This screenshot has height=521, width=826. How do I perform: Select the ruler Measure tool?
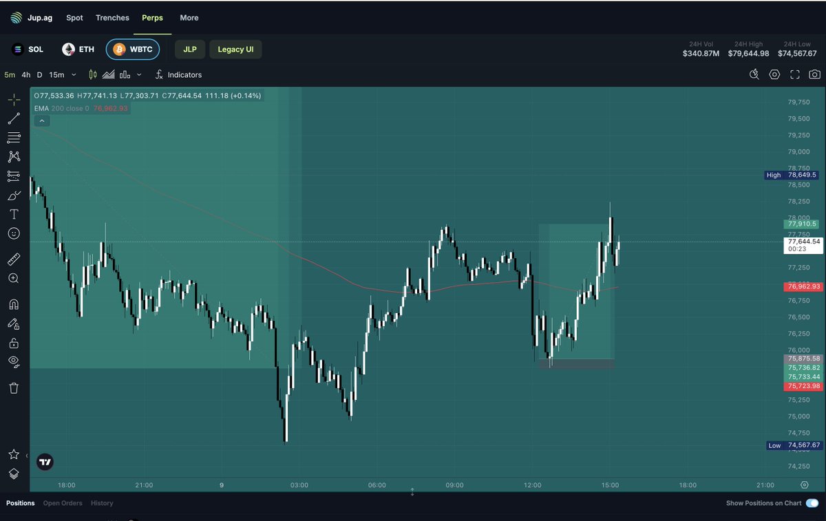click(x=14, y=259)
